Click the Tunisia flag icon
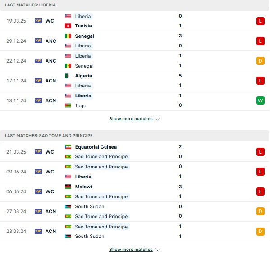 click(x=68, y=26)
